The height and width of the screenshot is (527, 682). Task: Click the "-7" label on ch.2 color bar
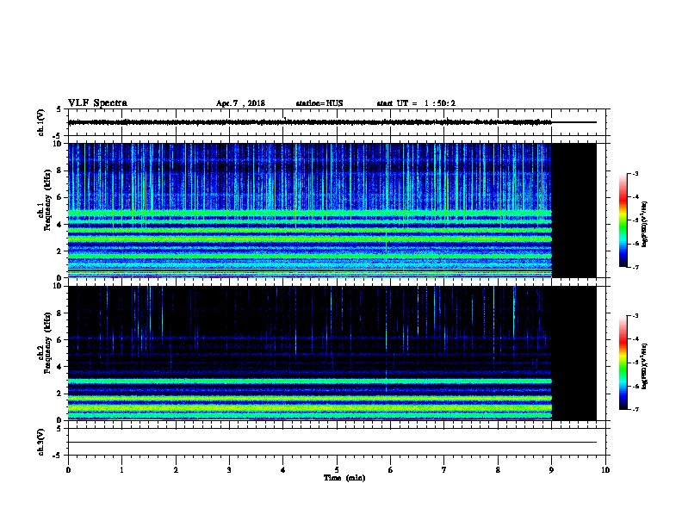(x=635, y=409)
